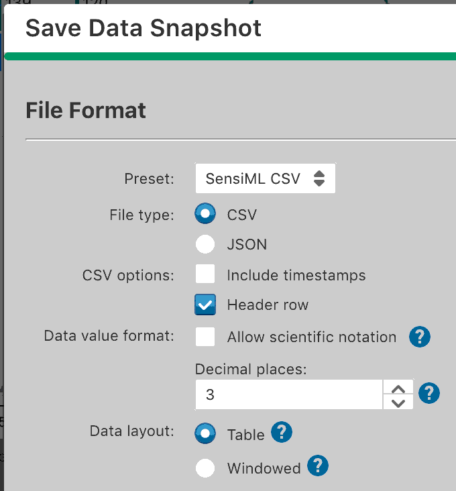Click the CSV options label
This screenshot has height=491, width=456.
[x=127, y=275]
